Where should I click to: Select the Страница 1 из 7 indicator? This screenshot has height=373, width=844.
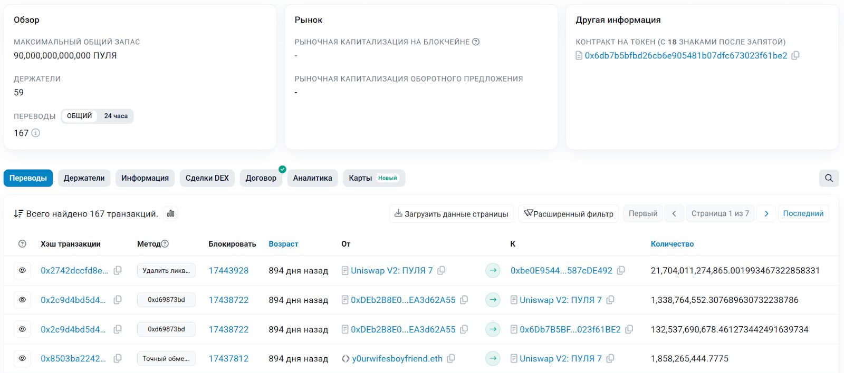[x=720, y=213]
